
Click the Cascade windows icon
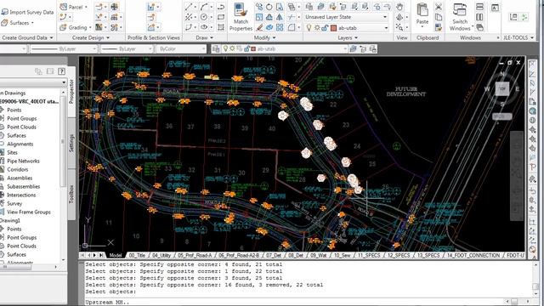click(x=479, y=27)
